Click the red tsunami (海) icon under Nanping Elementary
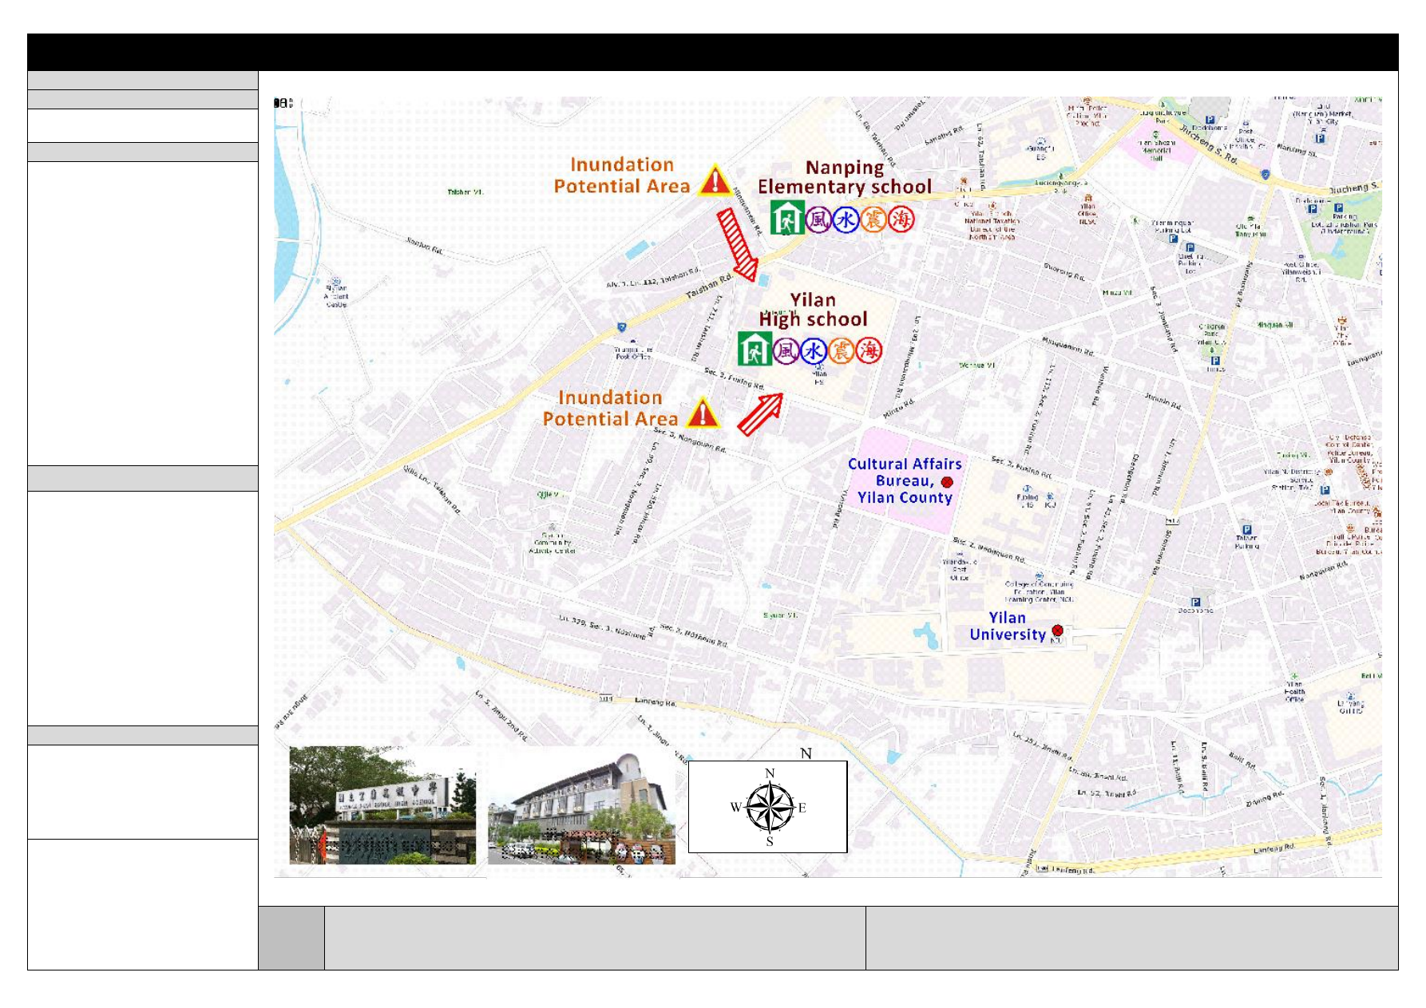The width and height of the screenshot is (1426, 1008). 901,219
